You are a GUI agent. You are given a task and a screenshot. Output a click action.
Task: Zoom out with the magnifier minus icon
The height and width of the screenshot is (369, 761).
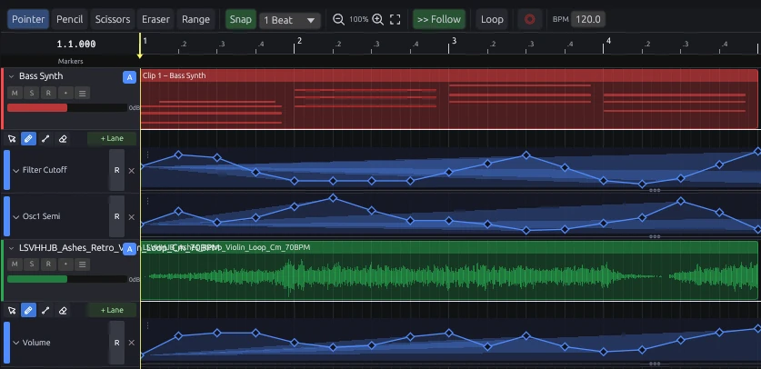[x=339, y=19]
